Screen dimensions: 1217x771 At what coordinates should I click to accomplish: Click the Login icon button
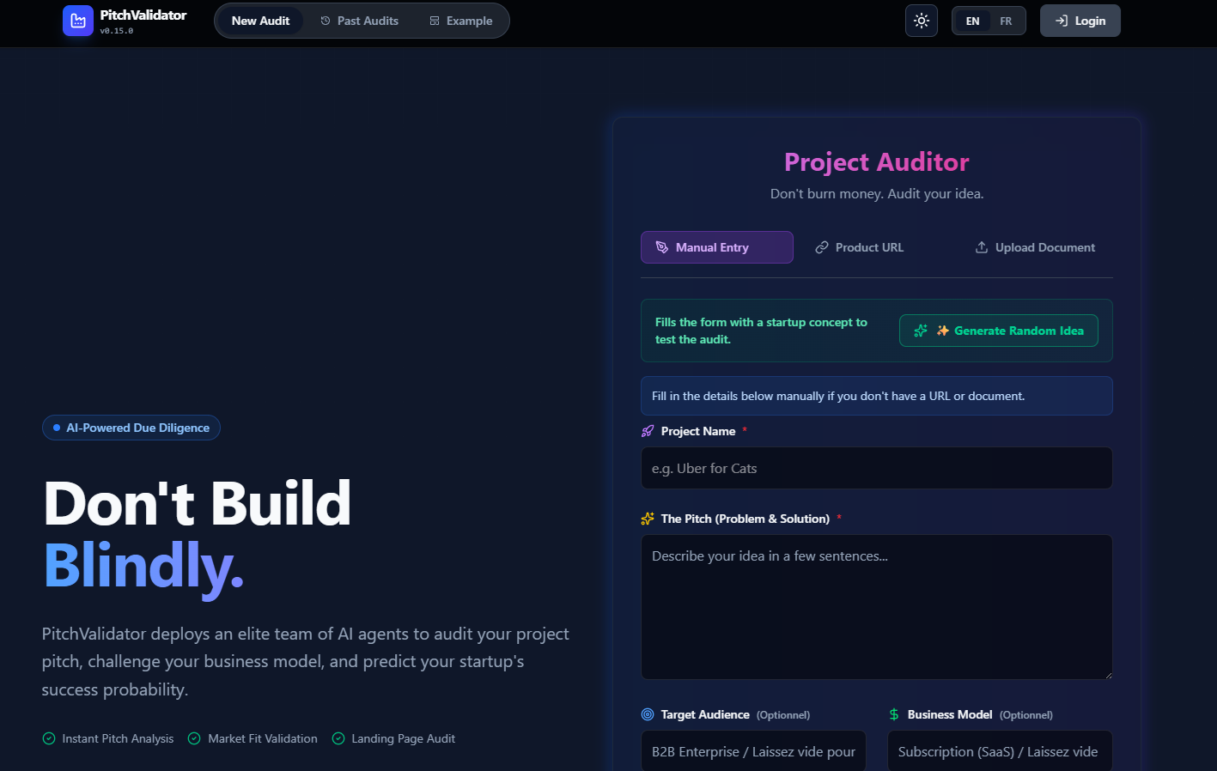click(1062, 20)
